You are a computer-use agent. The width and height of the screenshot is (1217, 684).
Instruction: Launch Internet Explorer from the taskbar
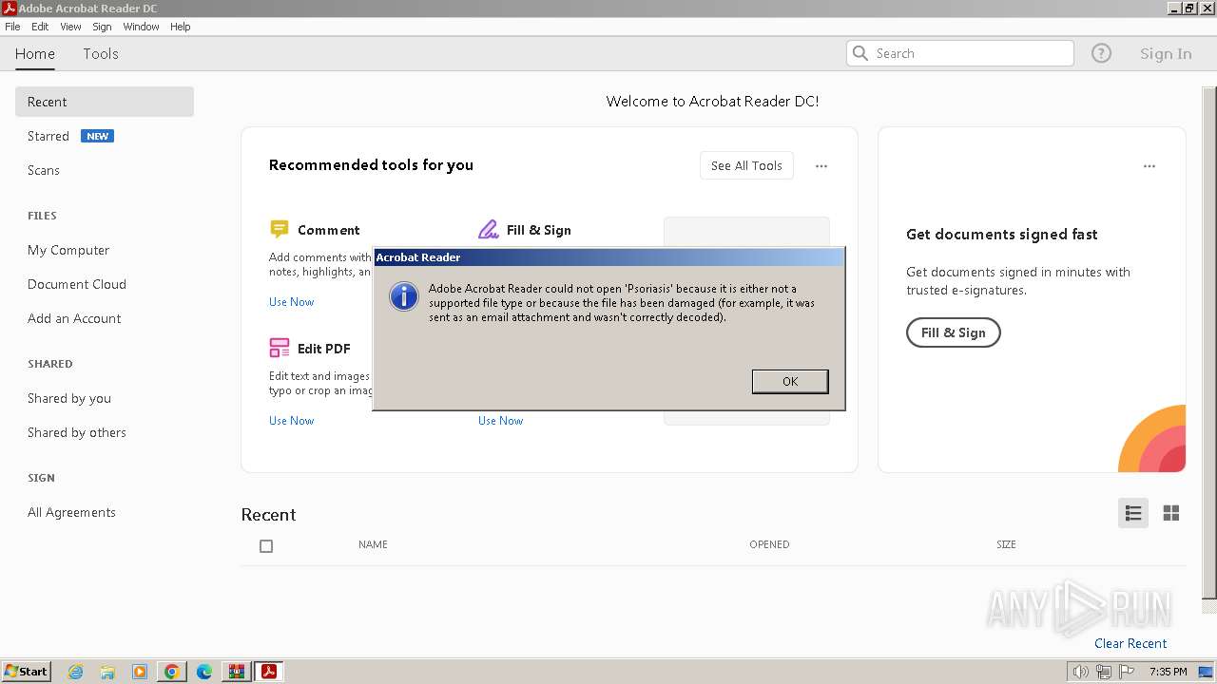coord(75,672)
